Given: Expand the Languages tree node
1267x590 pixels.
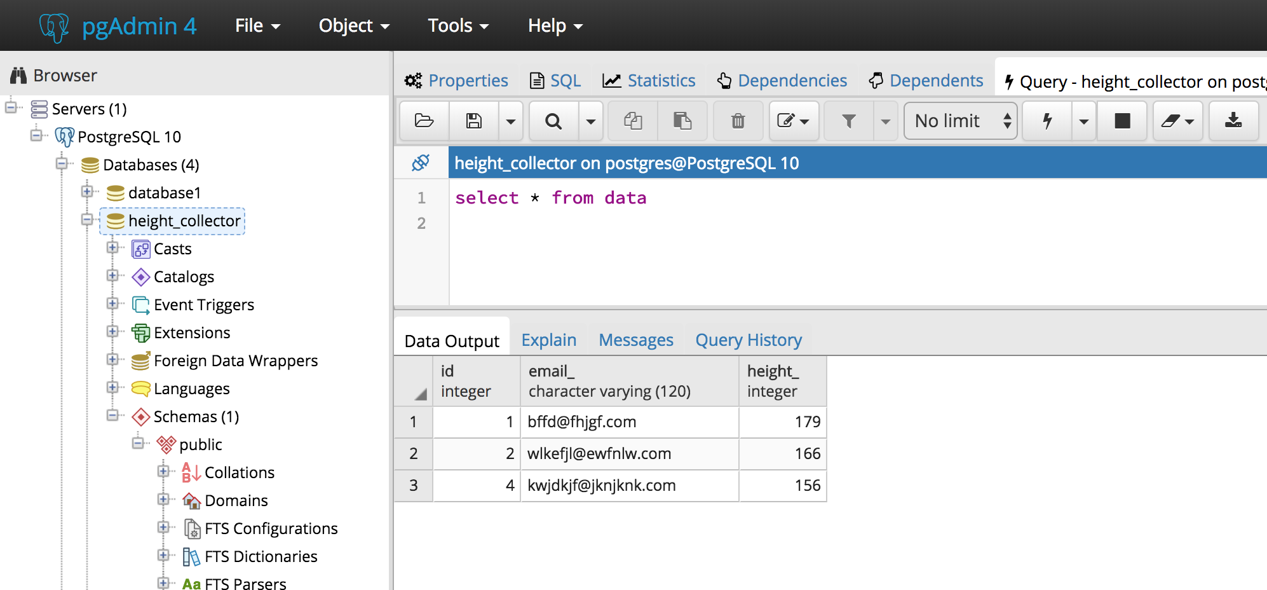Looking at the screenshot, I should pos(112,388).
